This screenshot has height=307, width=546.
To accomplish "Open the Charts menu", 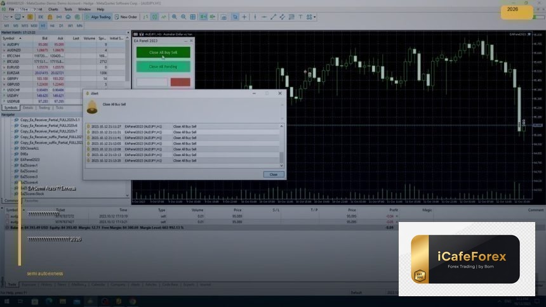I will tap(53, 10).
